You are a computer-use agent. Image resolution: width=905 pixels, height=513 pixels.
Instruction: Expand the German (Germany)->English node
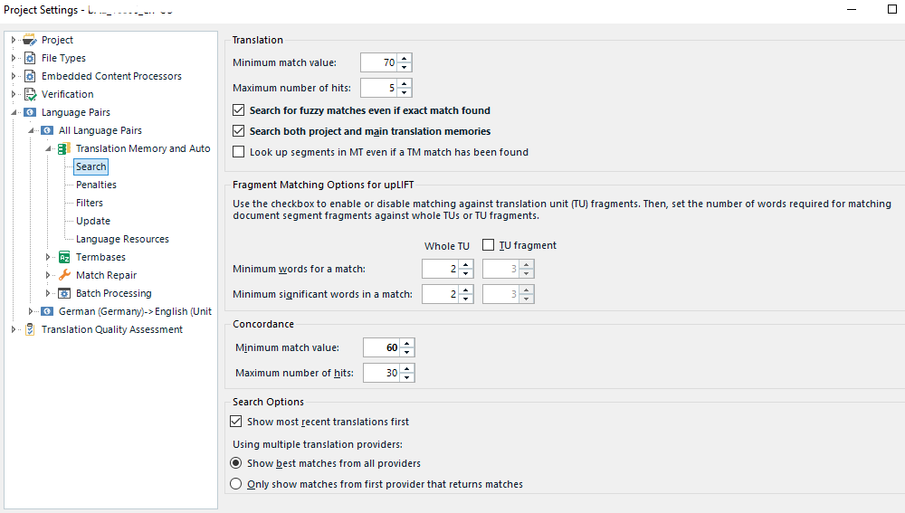click(32, 311)
